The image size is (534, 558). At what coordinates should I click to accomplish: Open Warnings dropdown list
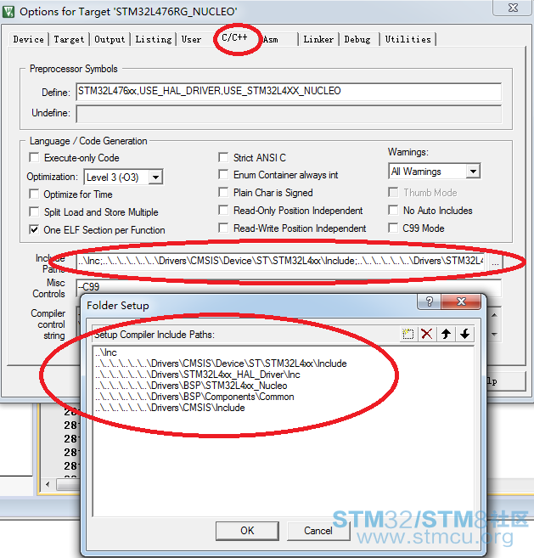click(473, 172)
